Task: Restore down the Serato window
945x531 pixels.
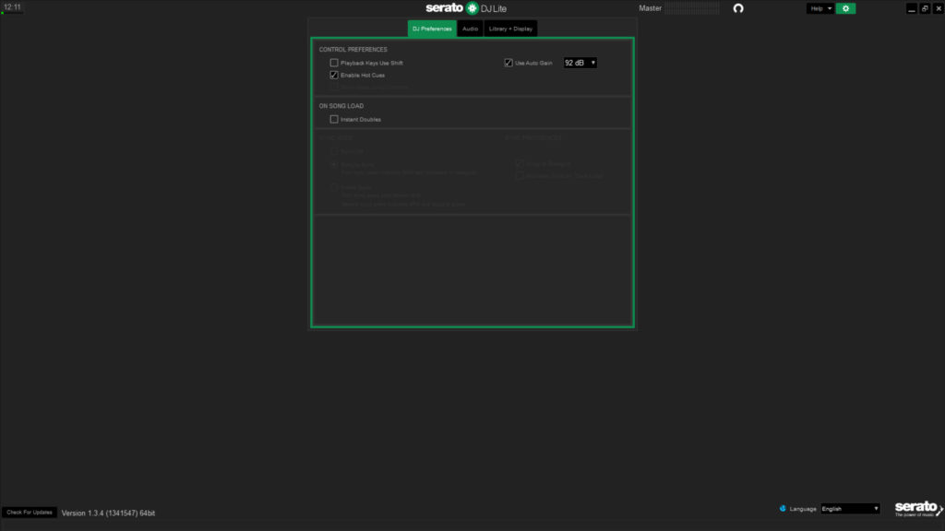Action: tap(925, 8)
